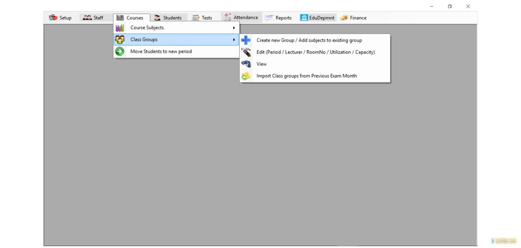Screen dimensions: 521x248
Task: Open the Setup menu
Action: (x=60, y=18)
